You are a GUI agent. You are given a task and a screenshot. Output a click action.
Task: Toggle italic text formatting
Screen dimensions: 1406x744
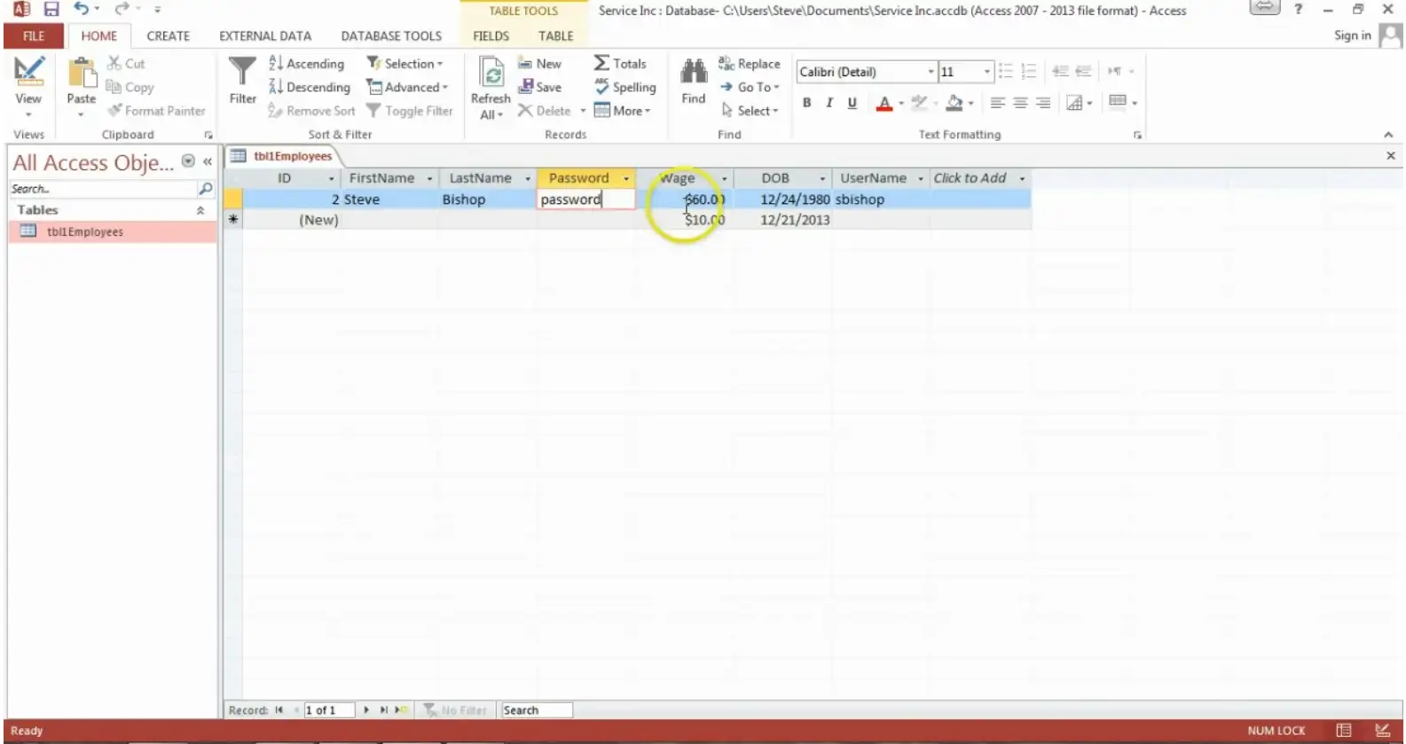point(829,103)
